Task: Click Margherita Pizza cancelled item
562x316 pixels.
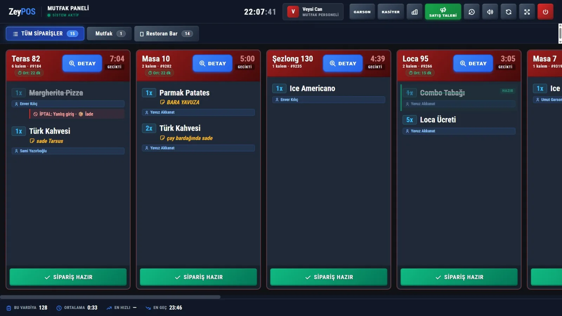Action: coord(56,93)
